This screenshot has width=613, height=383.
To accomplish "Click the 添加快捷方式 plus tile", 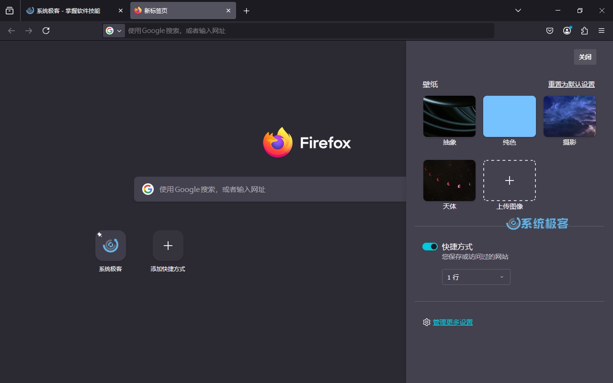I will pyautogui.click(x=168, y=246).
